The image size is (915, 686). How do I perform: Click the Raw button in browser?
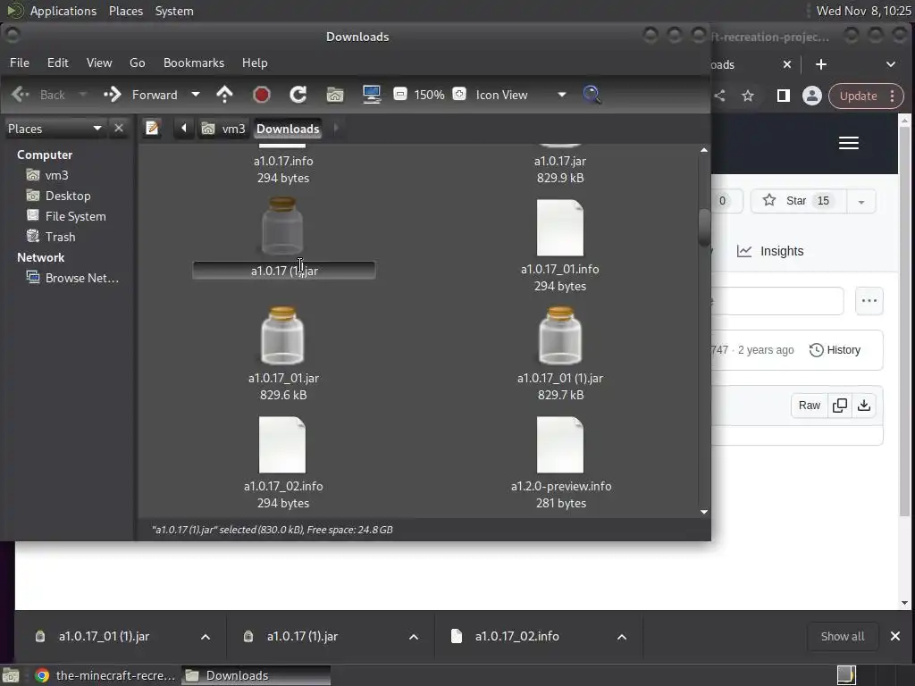[x=810, y=406]
